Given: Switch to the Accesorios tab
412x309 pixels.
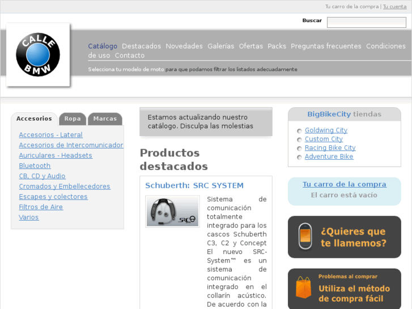Looking at the screenshot, I should [x=34, y=118].
